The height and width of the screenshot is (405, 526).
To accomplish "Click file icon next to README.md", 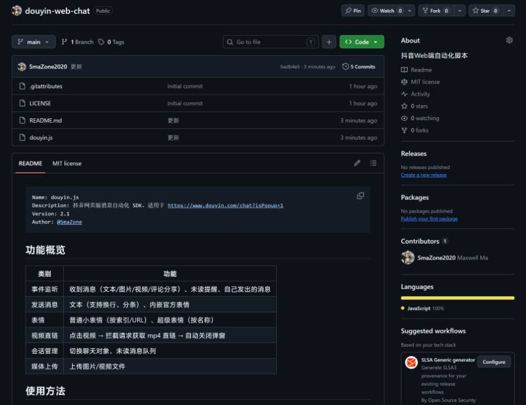I will click(22, 121).
